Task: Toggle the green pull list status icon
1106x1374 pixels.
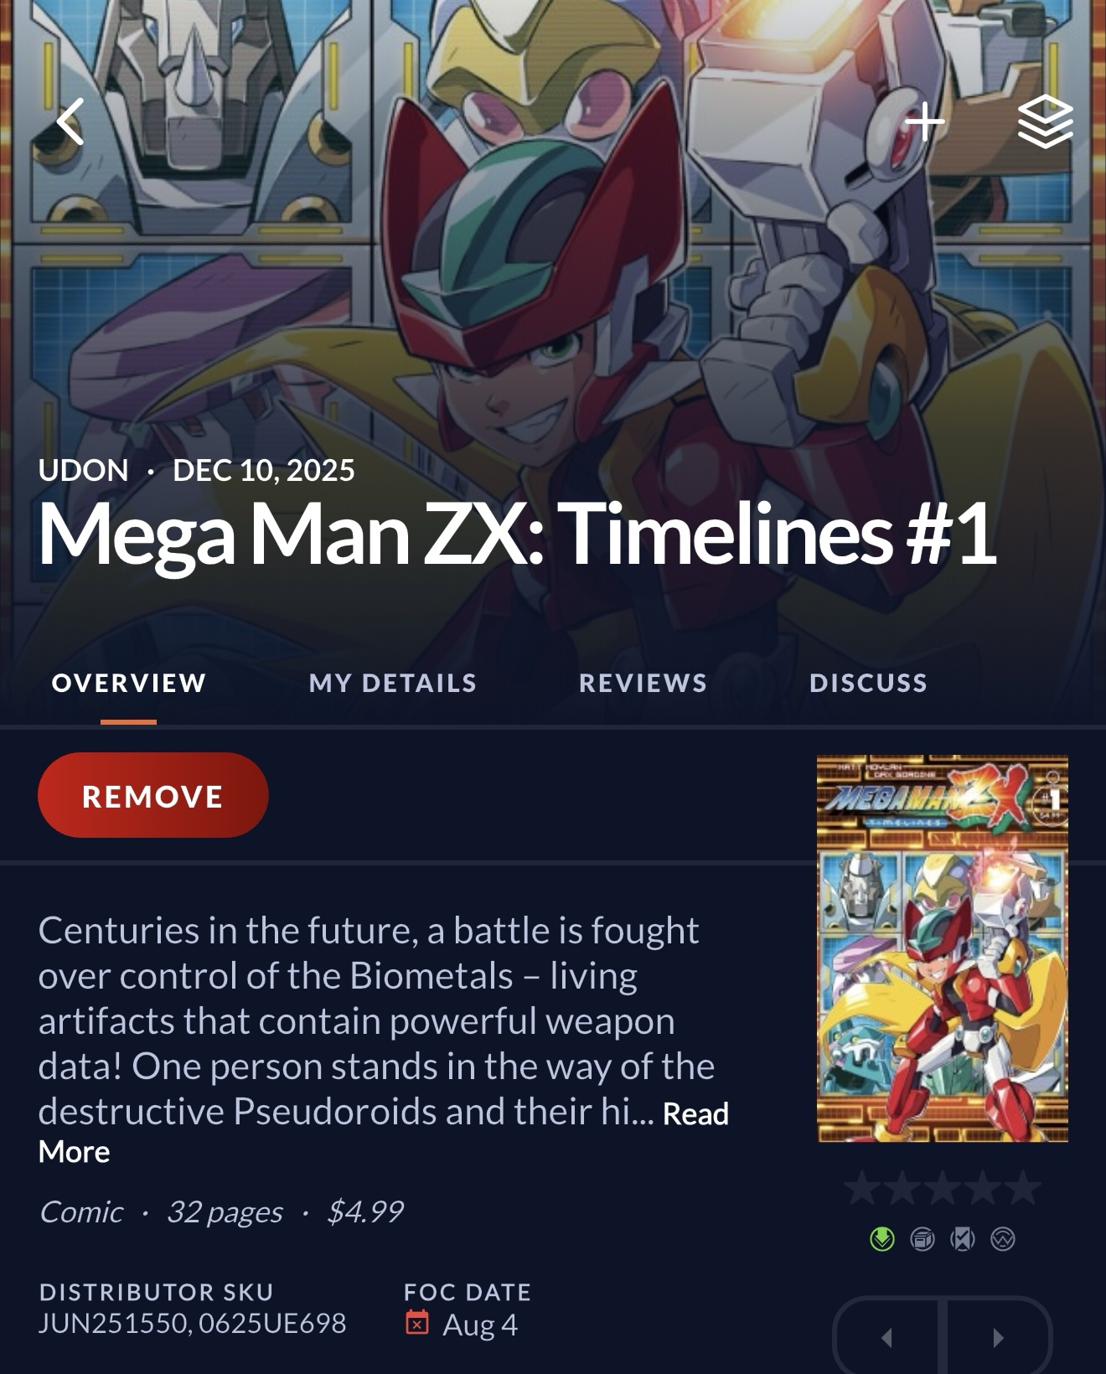Action: coord(882,1238)
